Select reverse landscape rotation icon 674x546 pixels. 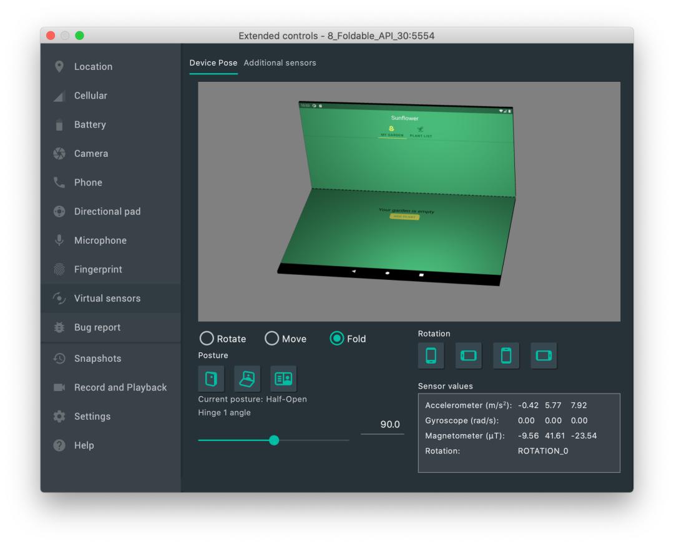(544, 355)
